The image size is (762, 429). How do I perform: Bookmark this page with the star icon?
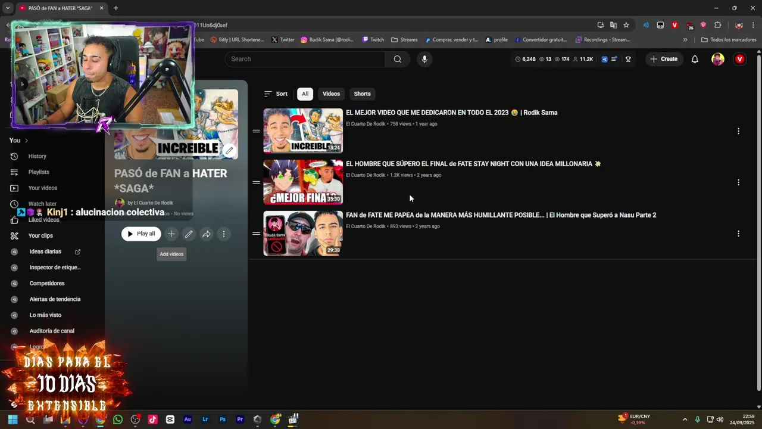[x=626, y=25]
